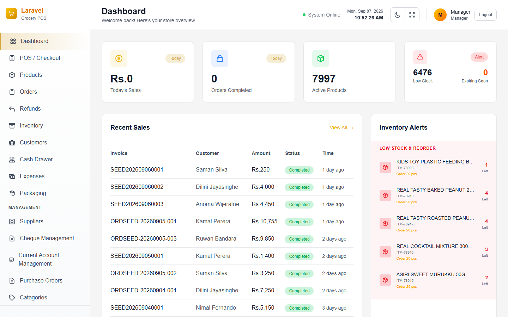
Task: Click the Amount column header
Action: [x=261, y=153]
